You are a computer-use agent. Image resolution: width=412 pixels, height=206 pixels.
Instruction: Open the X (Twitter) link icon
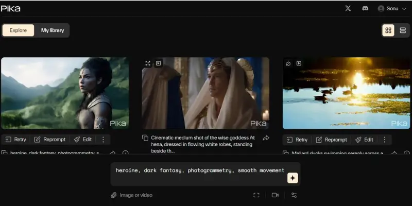click(x=348, y=8)
